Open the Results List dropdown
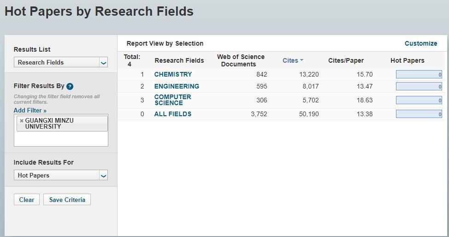449x237 pixels. click(x=60, y=62)
